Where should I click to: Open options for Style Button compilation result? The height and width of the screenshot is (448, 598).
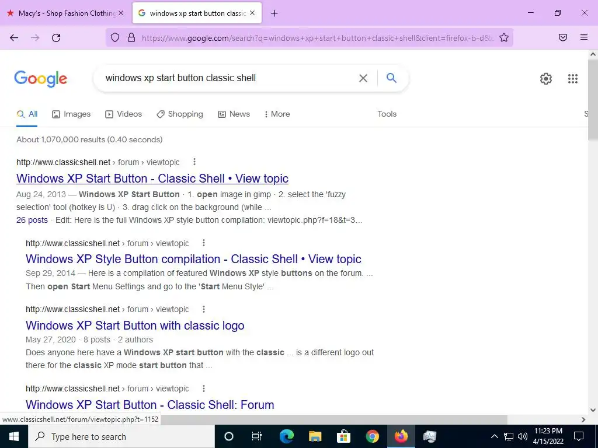point(204,243)
